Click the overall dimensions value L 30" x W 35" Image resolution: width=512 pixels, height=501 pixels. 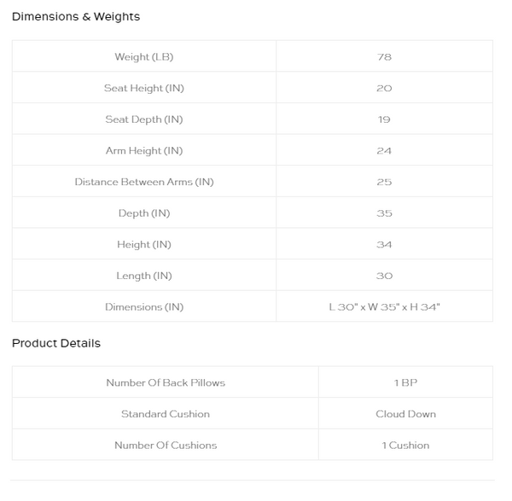(x=384, y=307)
